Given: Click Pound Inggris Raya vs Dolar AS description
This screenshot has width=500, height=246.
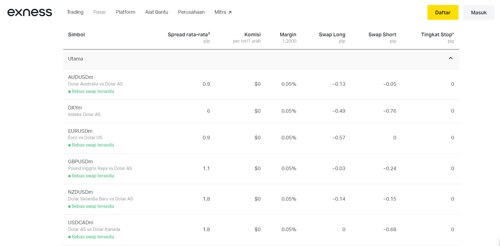Looking at the screenshot, I should (100, 168).
